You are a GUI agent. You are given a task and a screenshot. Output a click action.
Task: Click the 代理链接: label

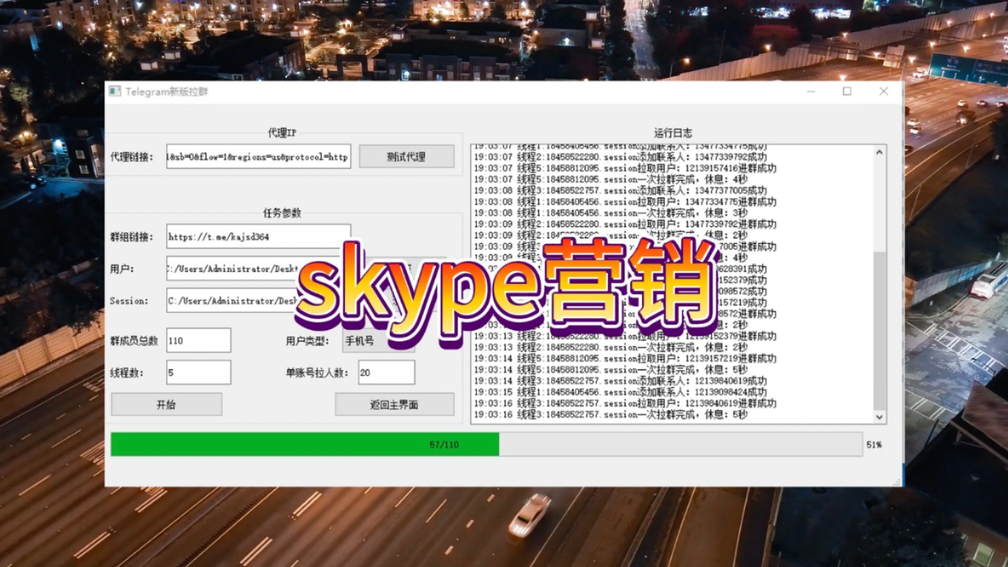click(x=132, y=156)
